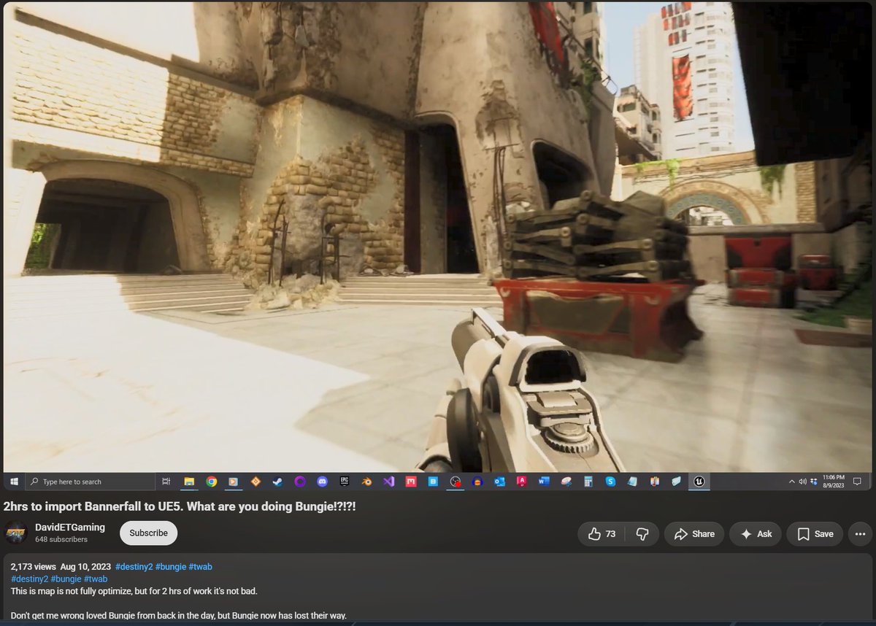Click description line 'This is map is not fully optimize'

134,590
